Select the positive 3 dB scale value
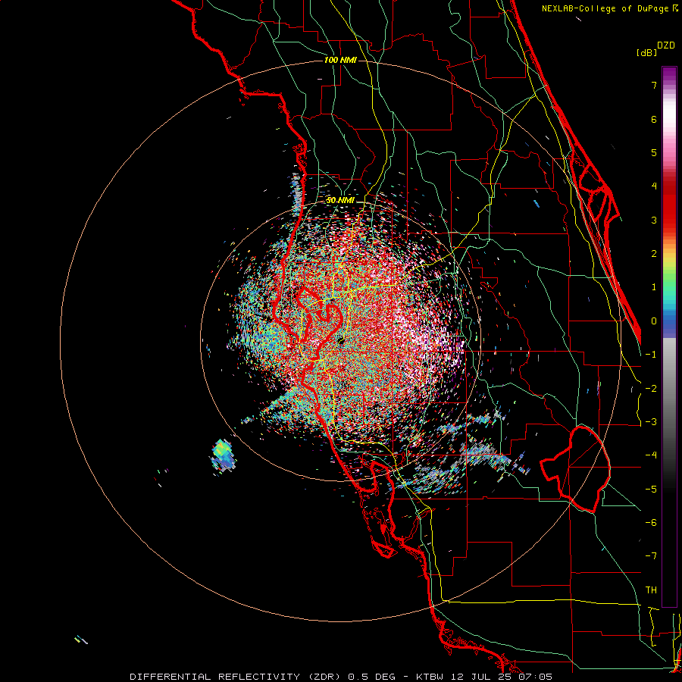The height and width of the screenshot is (682, 682). pos(654,220)
